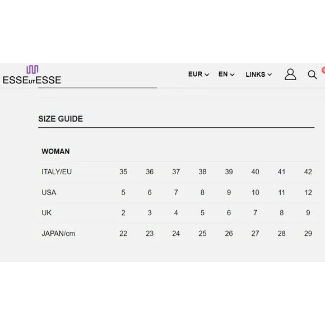The height and width of the screenshot is (325, 325).
Task: Click the JAPAN/cm row label
Action: (58, 234)
